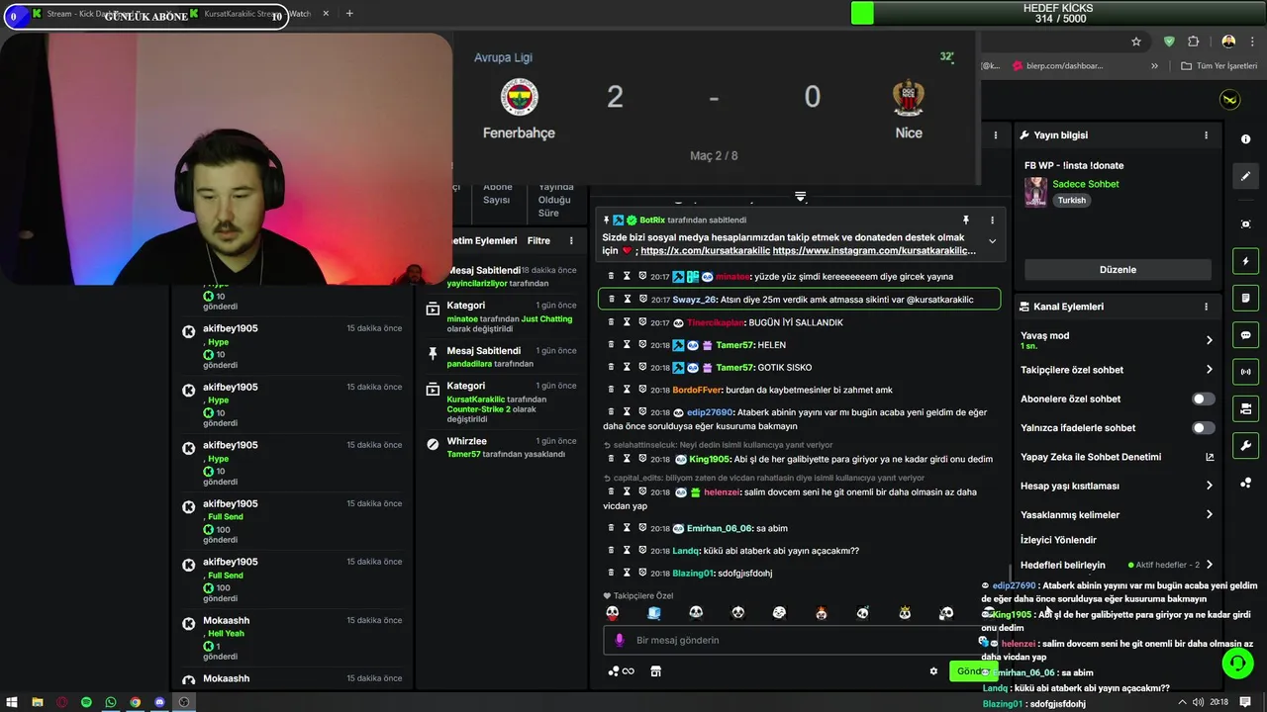This screenshot has height=712, width=1267.
Task: Click the screen capture icon in right sidebar
Action: tap(1245, 224)
